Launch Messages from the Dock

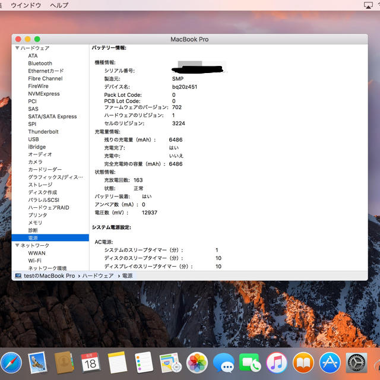pyautogui.click(x=223, y=363)
